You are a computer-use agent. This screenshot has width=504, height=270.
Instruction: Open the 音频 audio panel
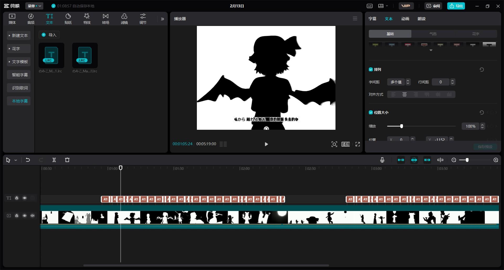(x=31, y=19)
